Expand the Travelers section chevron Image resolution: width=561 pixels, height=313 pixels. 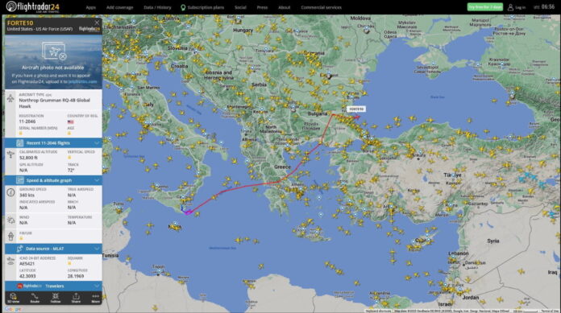click(97, 286)
